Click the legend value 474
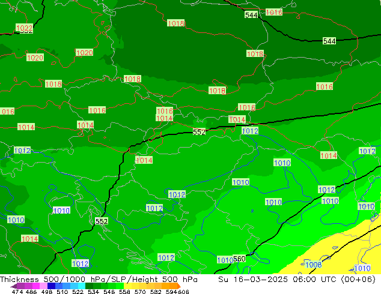 (x=17, y=292)
